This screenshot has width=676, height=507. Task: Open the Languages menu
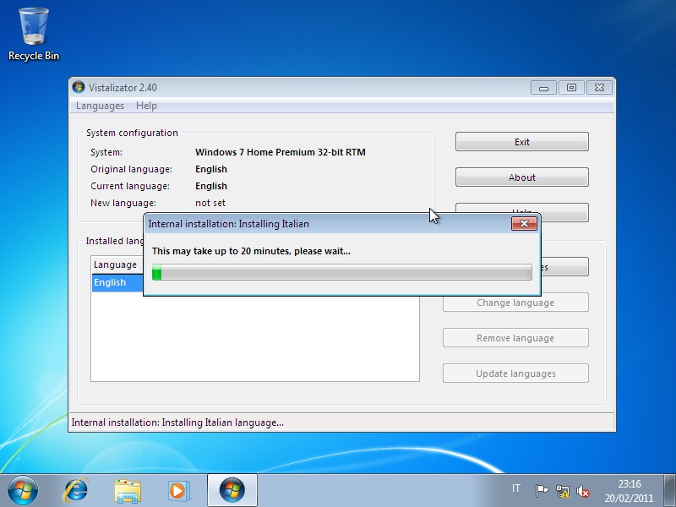coord(100,106)
